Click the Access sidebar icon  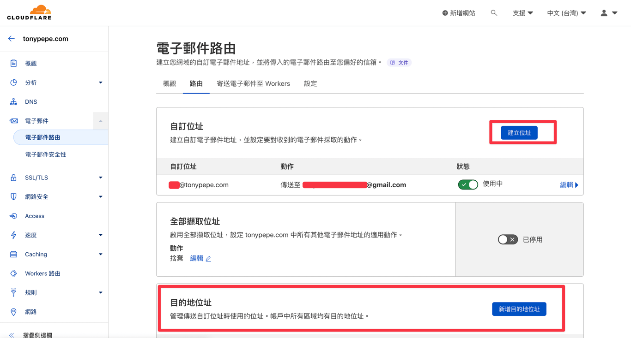coord(13,216)
